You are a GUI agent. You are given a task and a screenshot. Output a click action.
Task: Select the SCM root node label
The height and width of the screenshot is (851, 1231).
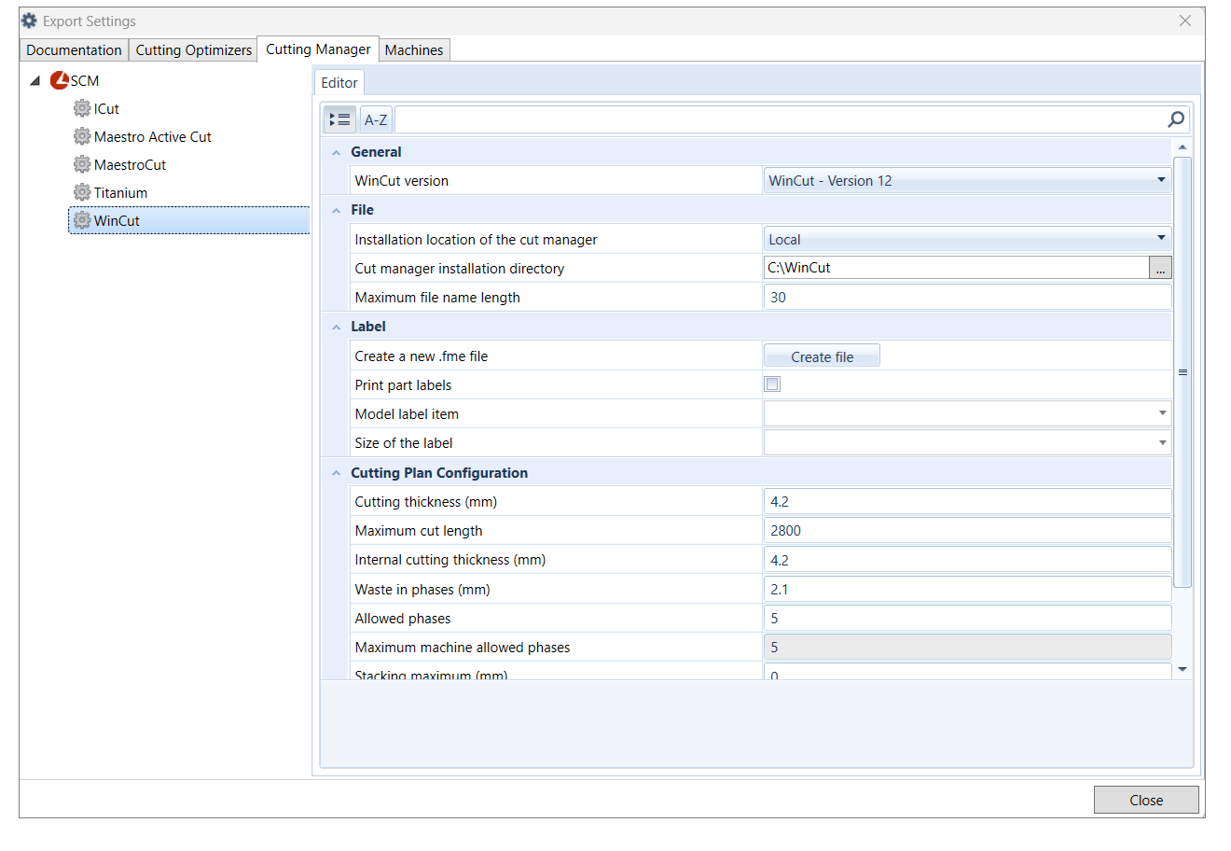pyautogui.click(x=85, y=81)
